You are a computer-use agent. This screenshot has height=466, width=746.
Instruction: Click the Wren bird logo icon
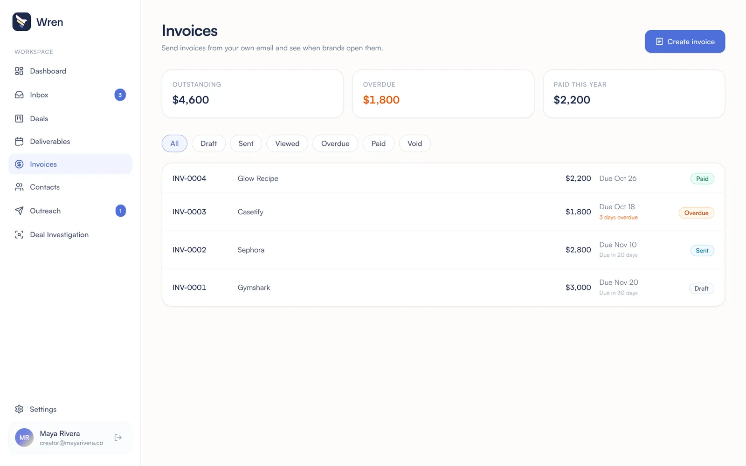(21, 22)
